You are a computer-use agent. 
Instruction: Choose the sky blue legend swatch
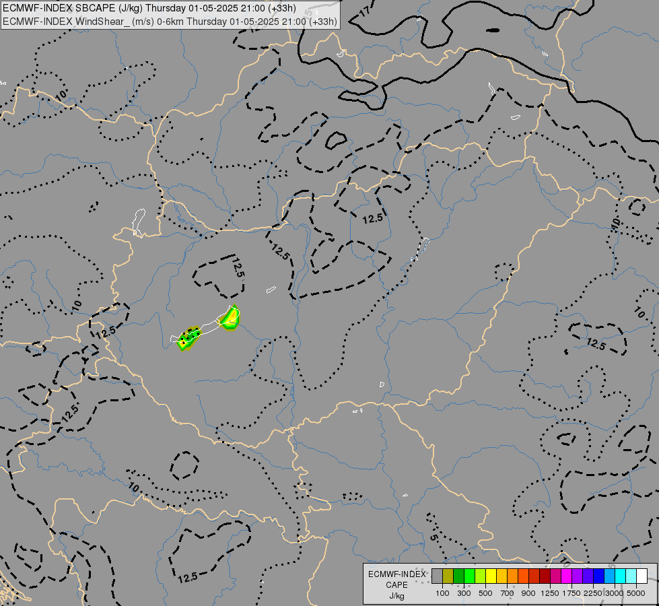[609, 576]
